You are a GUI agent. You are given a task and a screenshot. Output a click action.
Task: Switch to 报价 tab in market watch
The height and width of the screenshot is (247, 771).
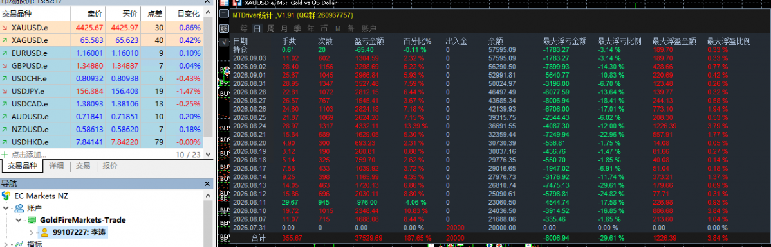[109, 166]
